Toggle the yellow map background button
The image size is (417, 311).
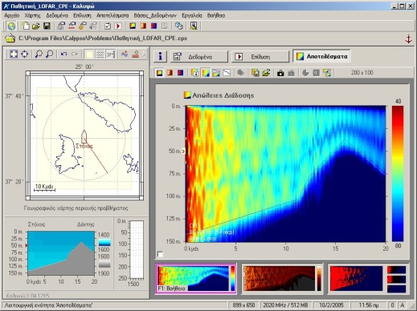point(89,54)
